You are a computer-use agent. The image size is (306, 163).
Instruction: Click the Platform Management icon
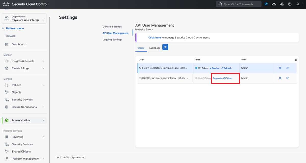click(x=7, y=159)
